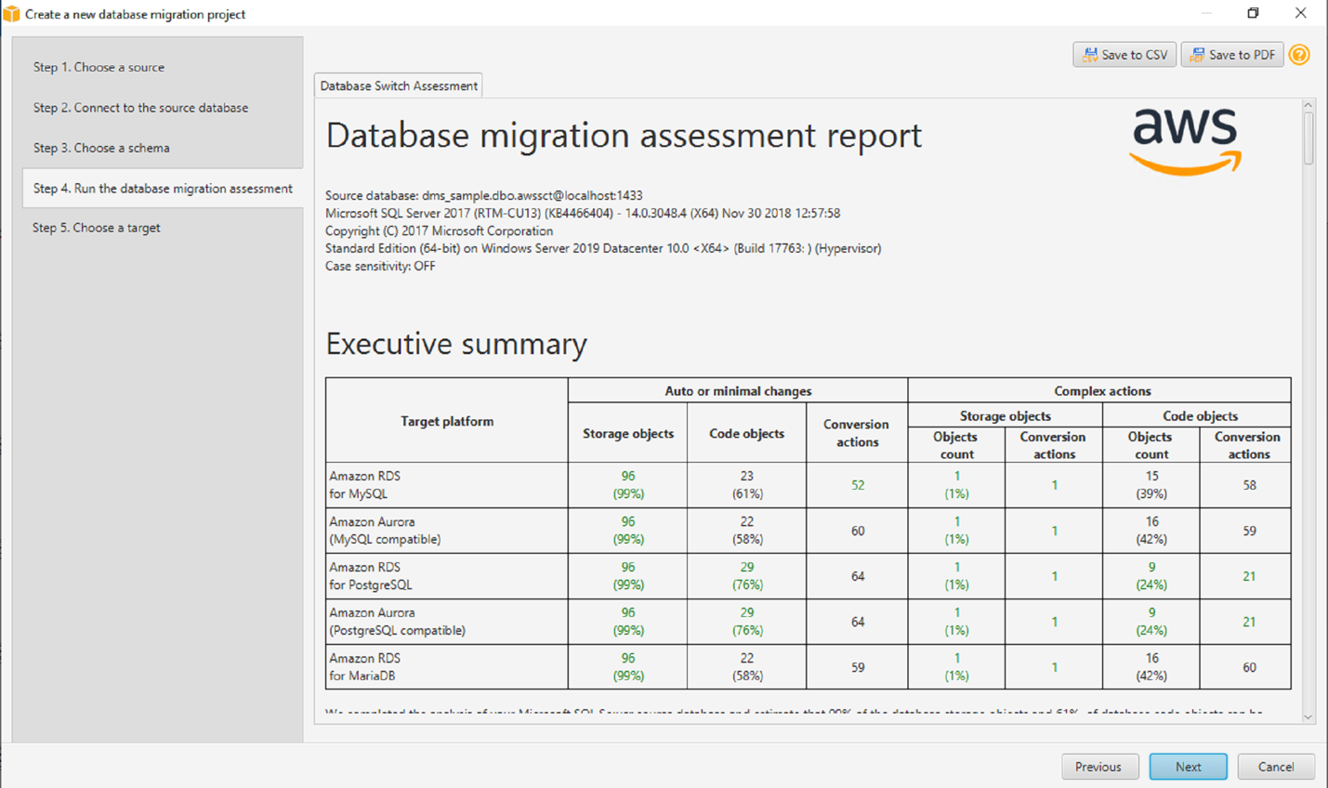Click the app icon in the title bar

[x=11, y=14]
